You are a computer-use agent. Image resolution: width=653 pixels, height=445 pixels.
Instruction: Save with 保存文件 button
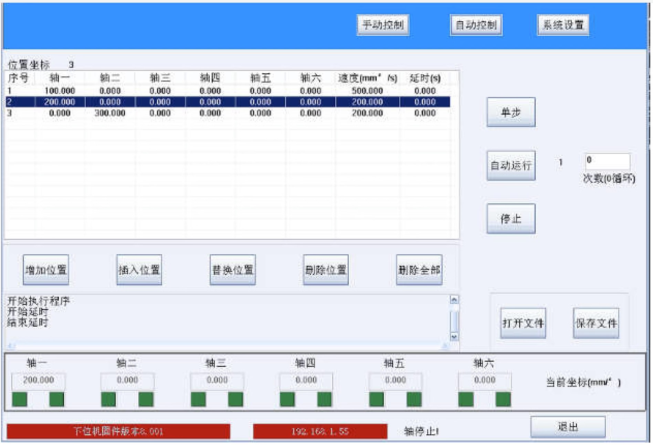(596, 323)
